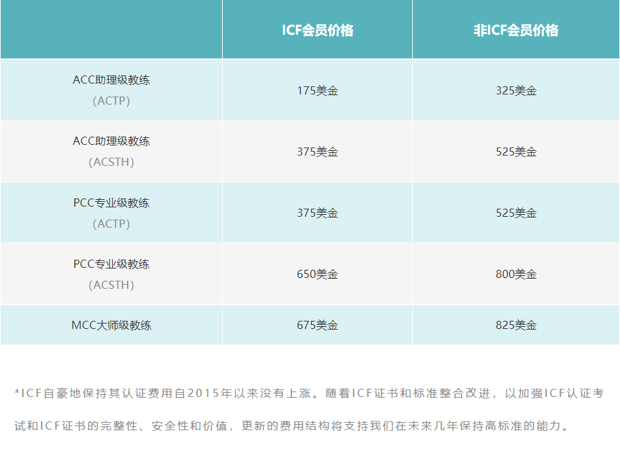
Task: Click 375美金 in the ACC ACSTH row
Action: point(317,152)
